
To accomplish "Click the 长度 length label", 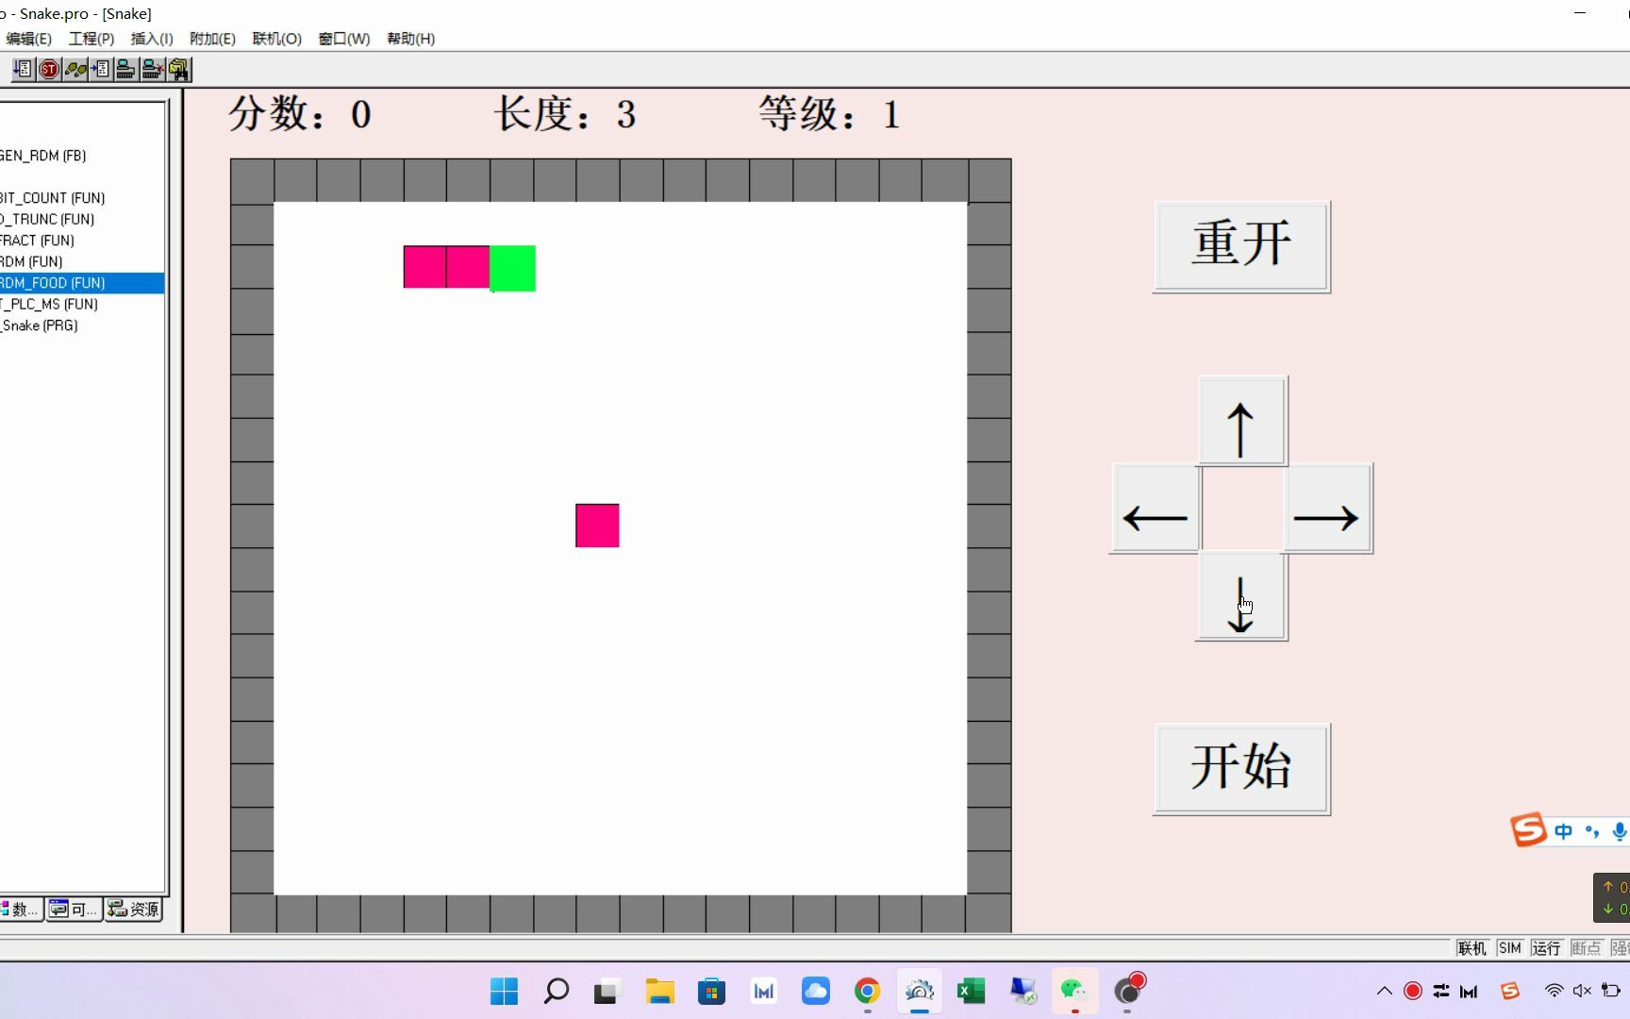I will click(565, 114).
